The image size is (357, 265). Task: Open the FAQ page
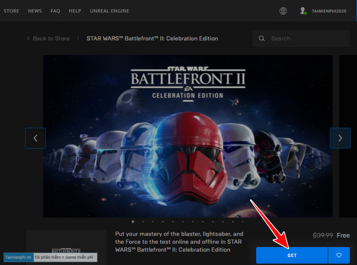click(x=56, y=11)
